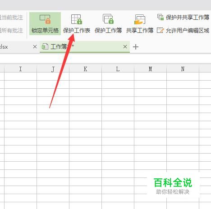211x209 pixels.
Task: Switch to the 工作簿 document tab
Action: click(85, 47)
